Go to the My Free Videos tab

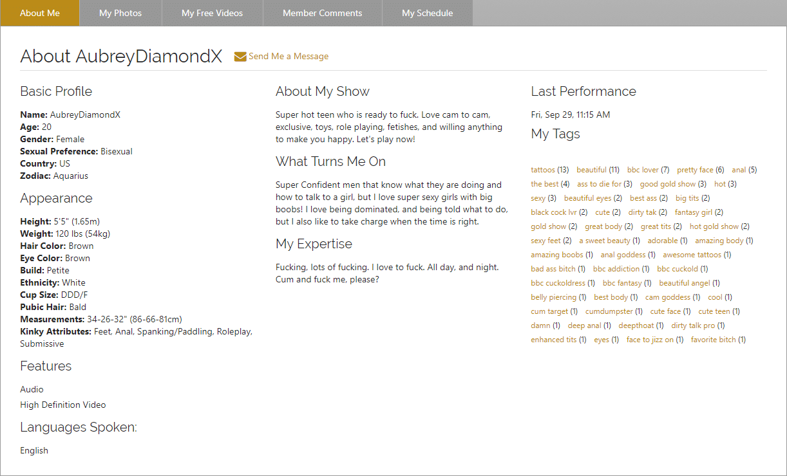tap(213, 13)
